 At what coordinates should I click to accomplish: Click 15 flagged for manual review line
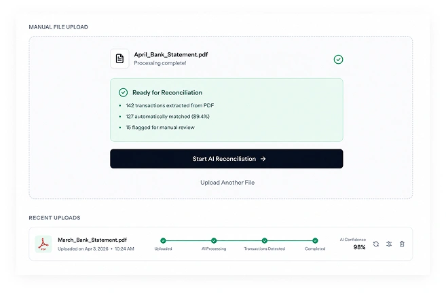160,127
